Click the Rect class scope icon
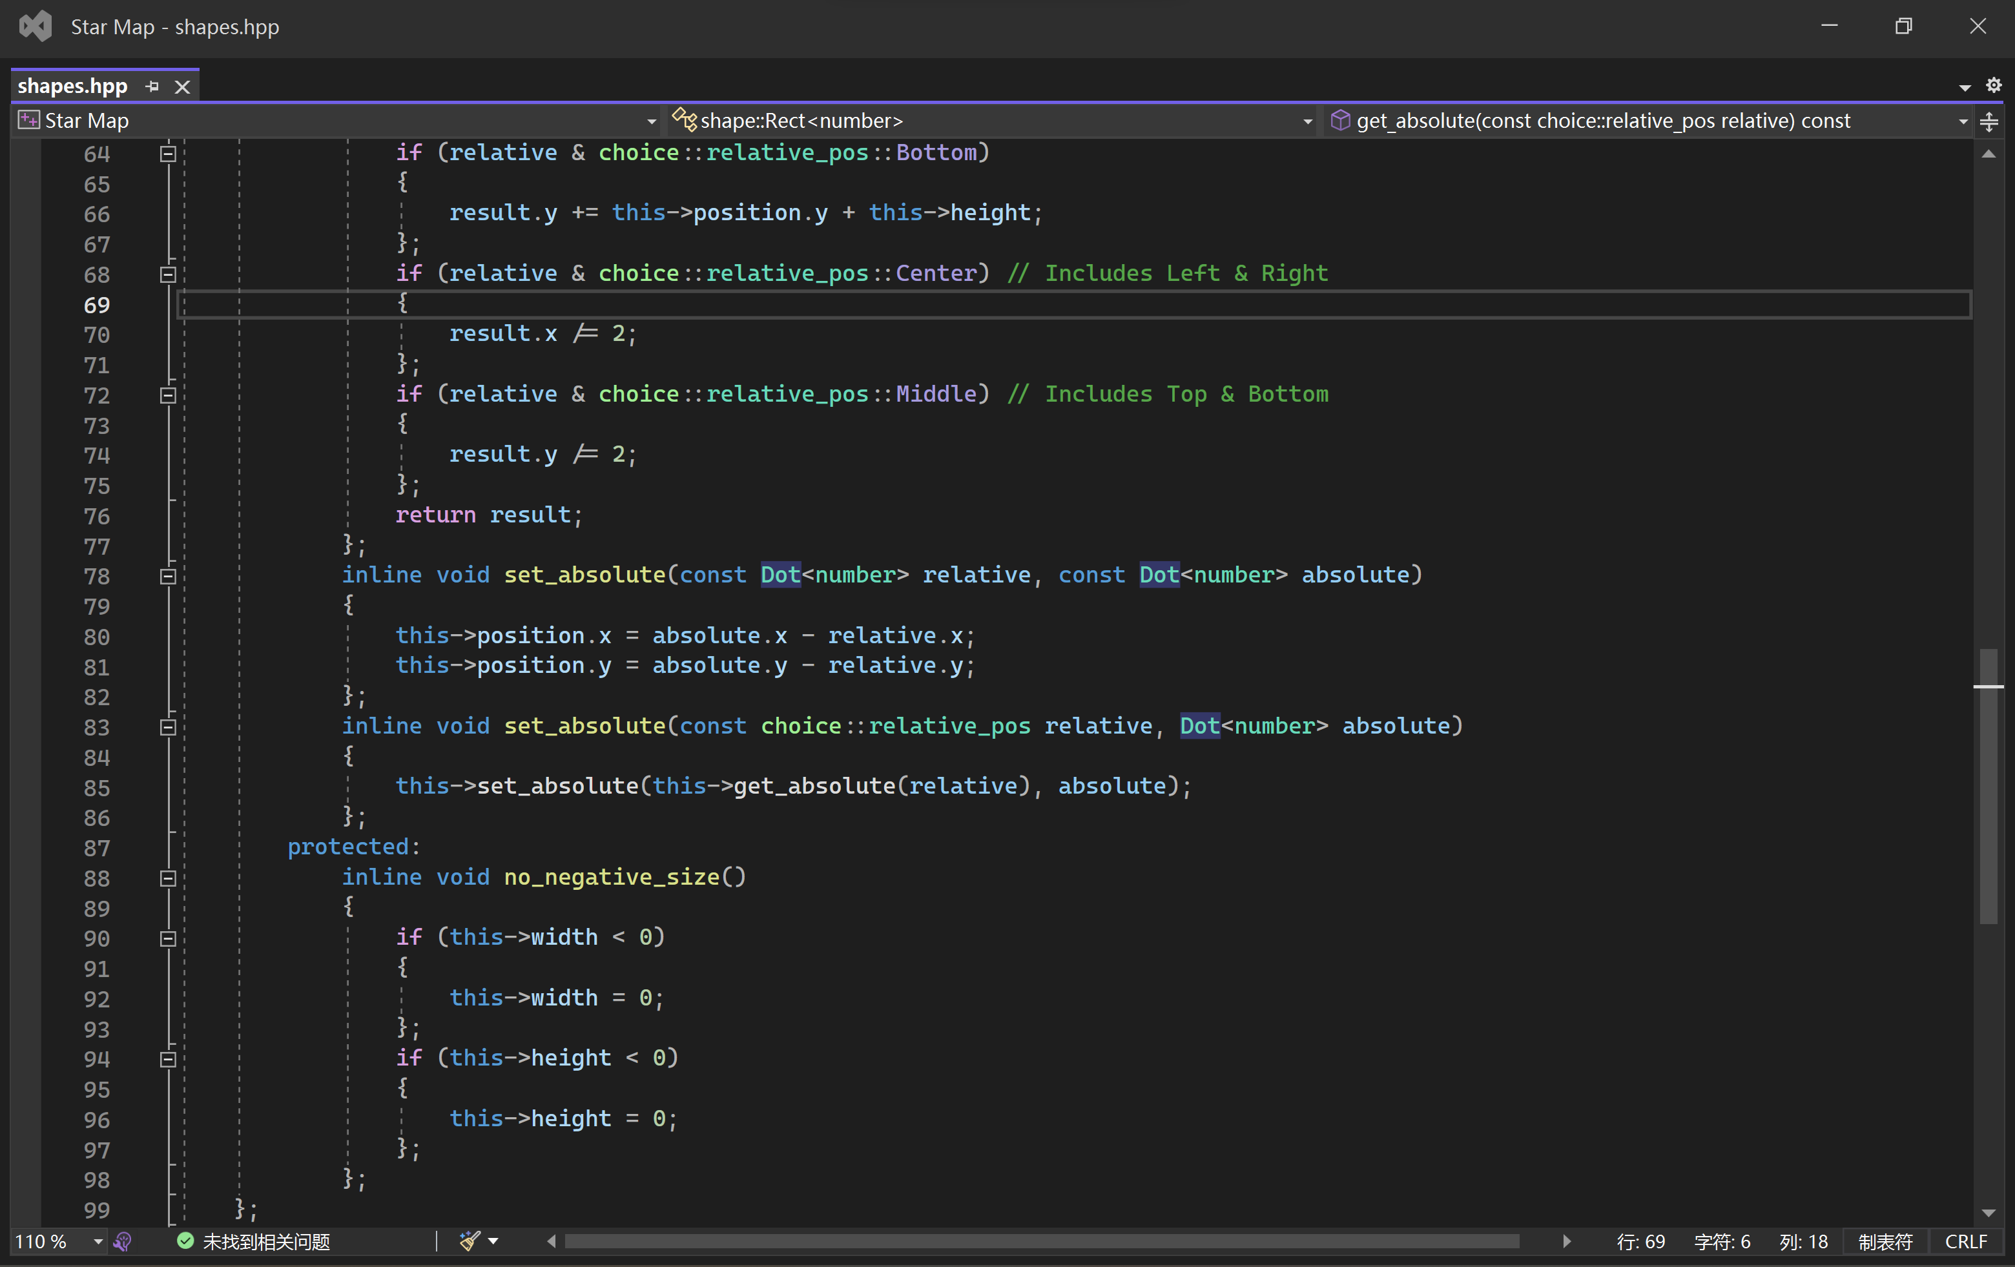The height and width of the screenshot is (1267, 2015). [x=685, y=119]
